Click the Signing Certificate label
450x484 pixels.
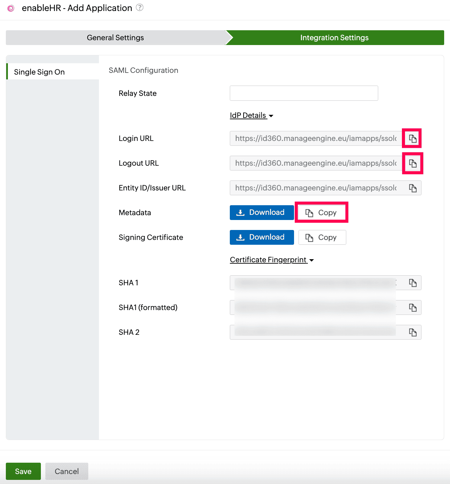coord(151,238)
